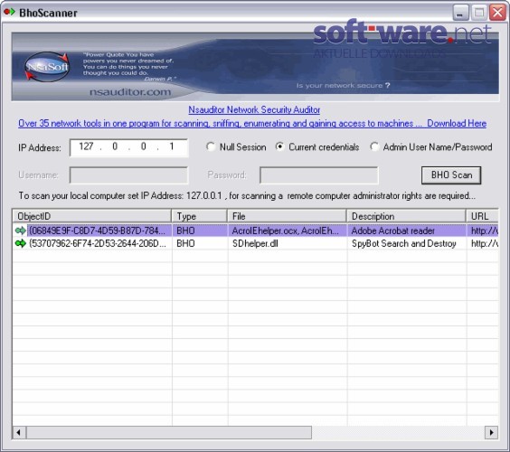Click the AcroIEhelper.ocx file cell

click(x=285, y=231)
